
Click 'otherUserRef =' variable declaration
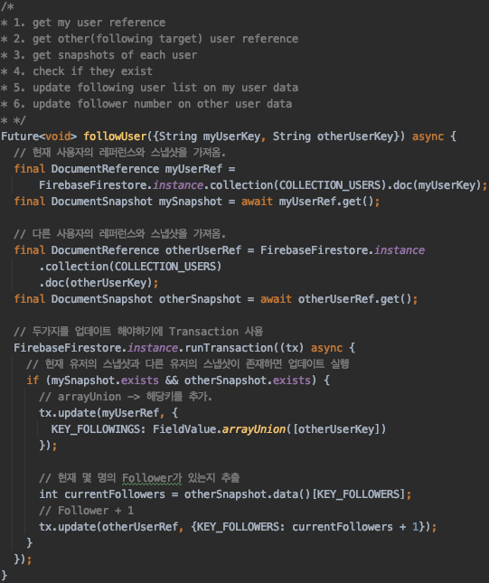[210, 250]
